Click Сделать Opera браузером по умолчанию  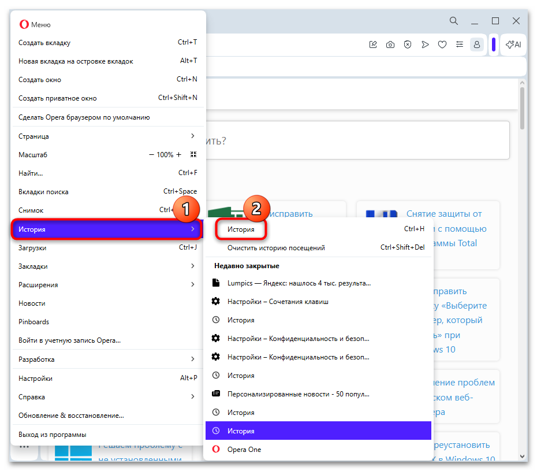tap(108, 117)
